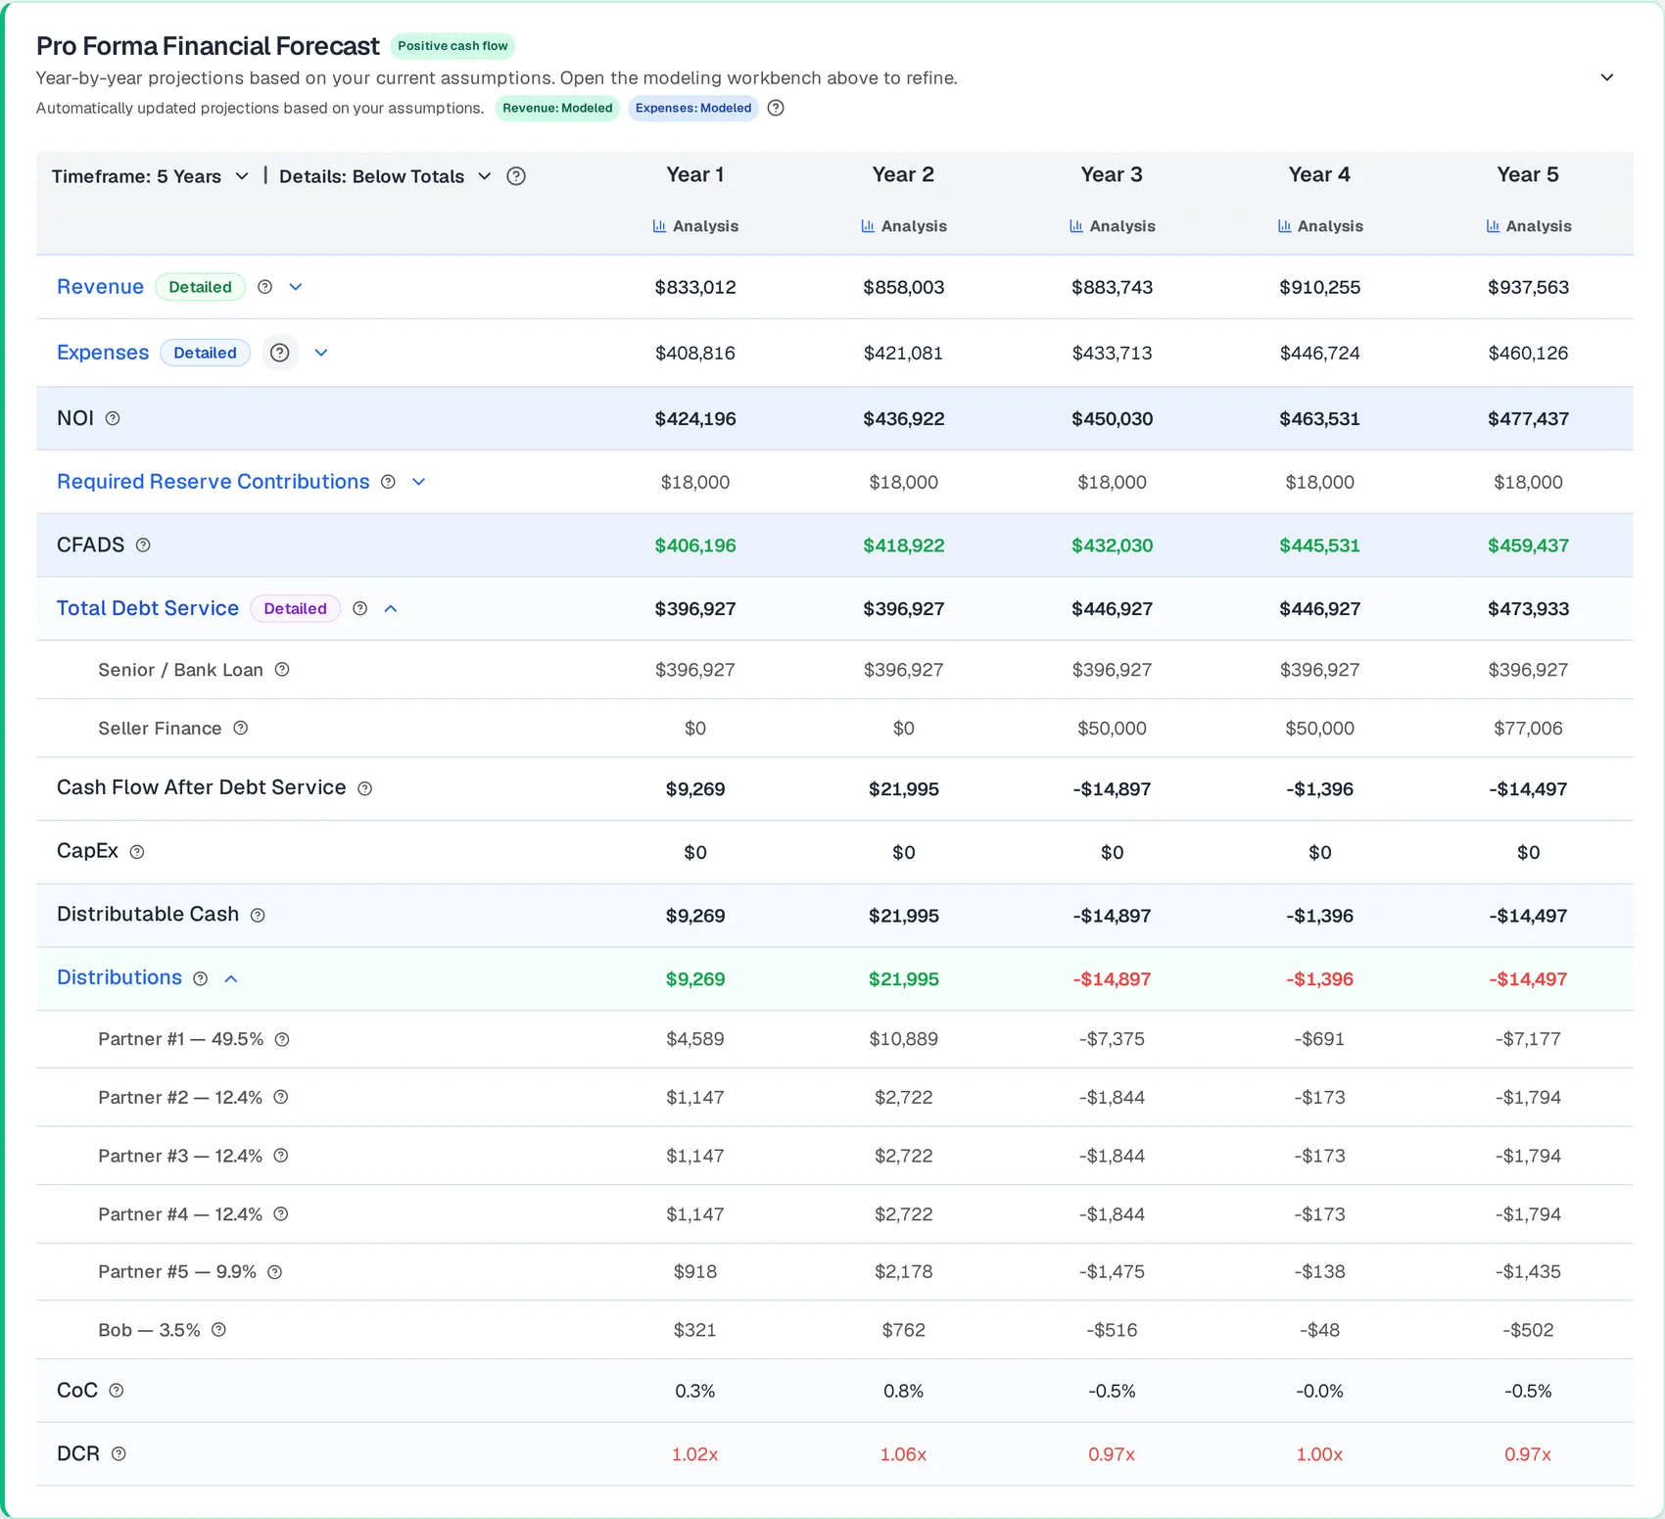Click Distributions row help icon
This screenshot has width=1665, height=1519.
coord(201,978)
